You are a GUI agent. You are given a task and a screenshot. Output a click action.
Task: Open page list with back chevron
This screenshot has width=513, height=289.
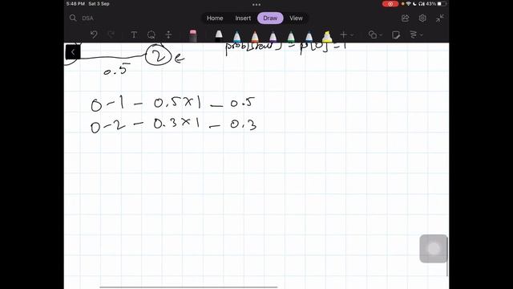(x=73, y=51)
